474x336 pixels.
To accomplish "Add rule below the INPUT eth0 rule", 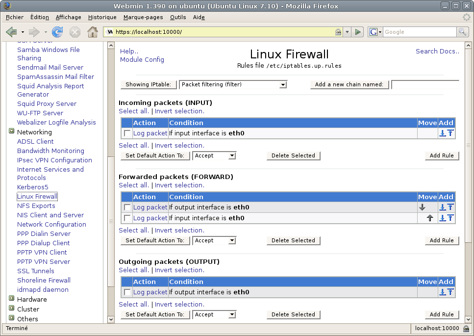I will [x=443, y=133].
